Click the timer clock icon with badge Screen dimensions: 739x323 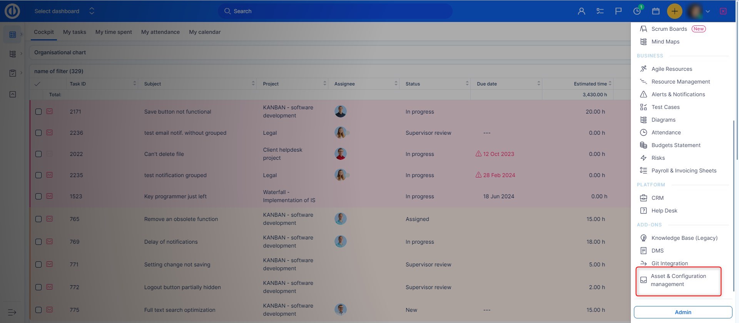pyautogui.click(x=637, y=11)
